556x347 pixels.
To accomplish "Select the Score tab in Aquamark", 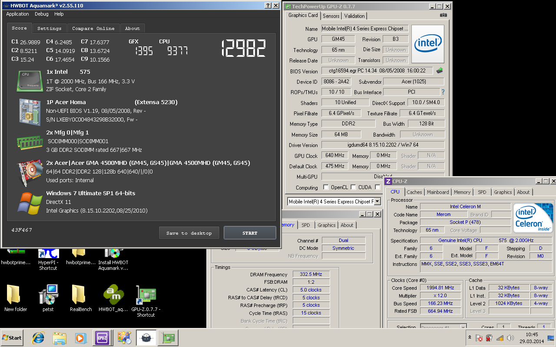I will pos(19,28).
